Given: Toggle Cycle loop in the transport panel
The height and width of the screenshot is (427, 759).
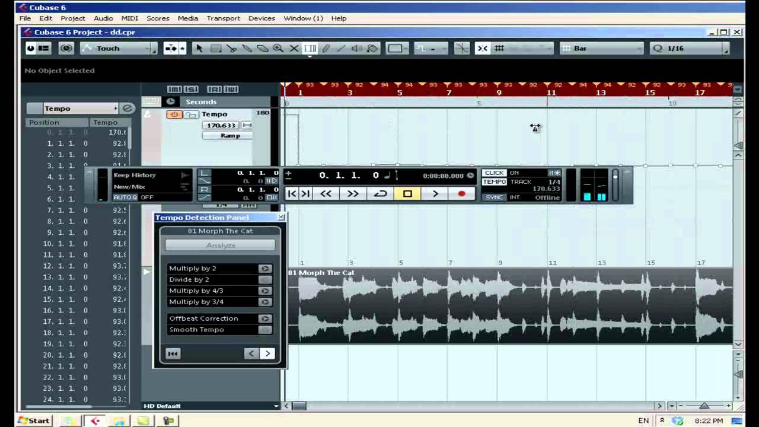Looking at the screenshot, I should click(380, 194).
